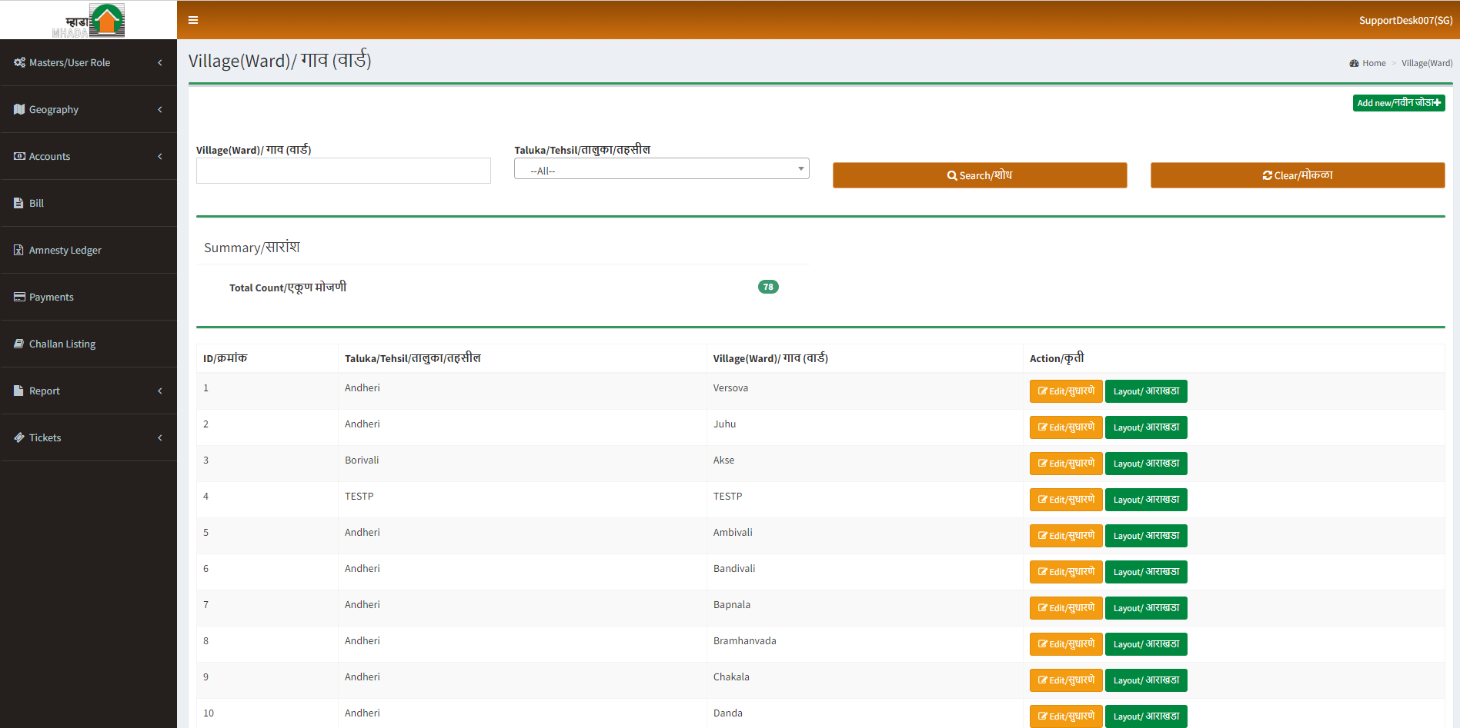Open the Tickets sidebar menu

tap(88, 437)
